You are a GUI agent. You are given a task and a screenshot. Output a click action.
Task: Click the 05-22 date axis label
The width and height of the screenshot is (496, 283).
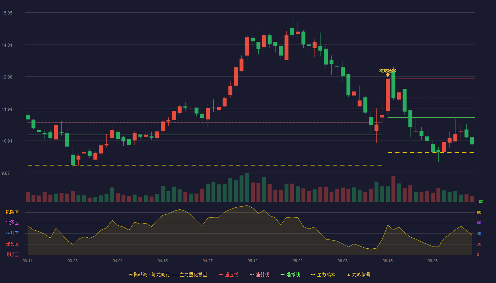tap(298, 261)
